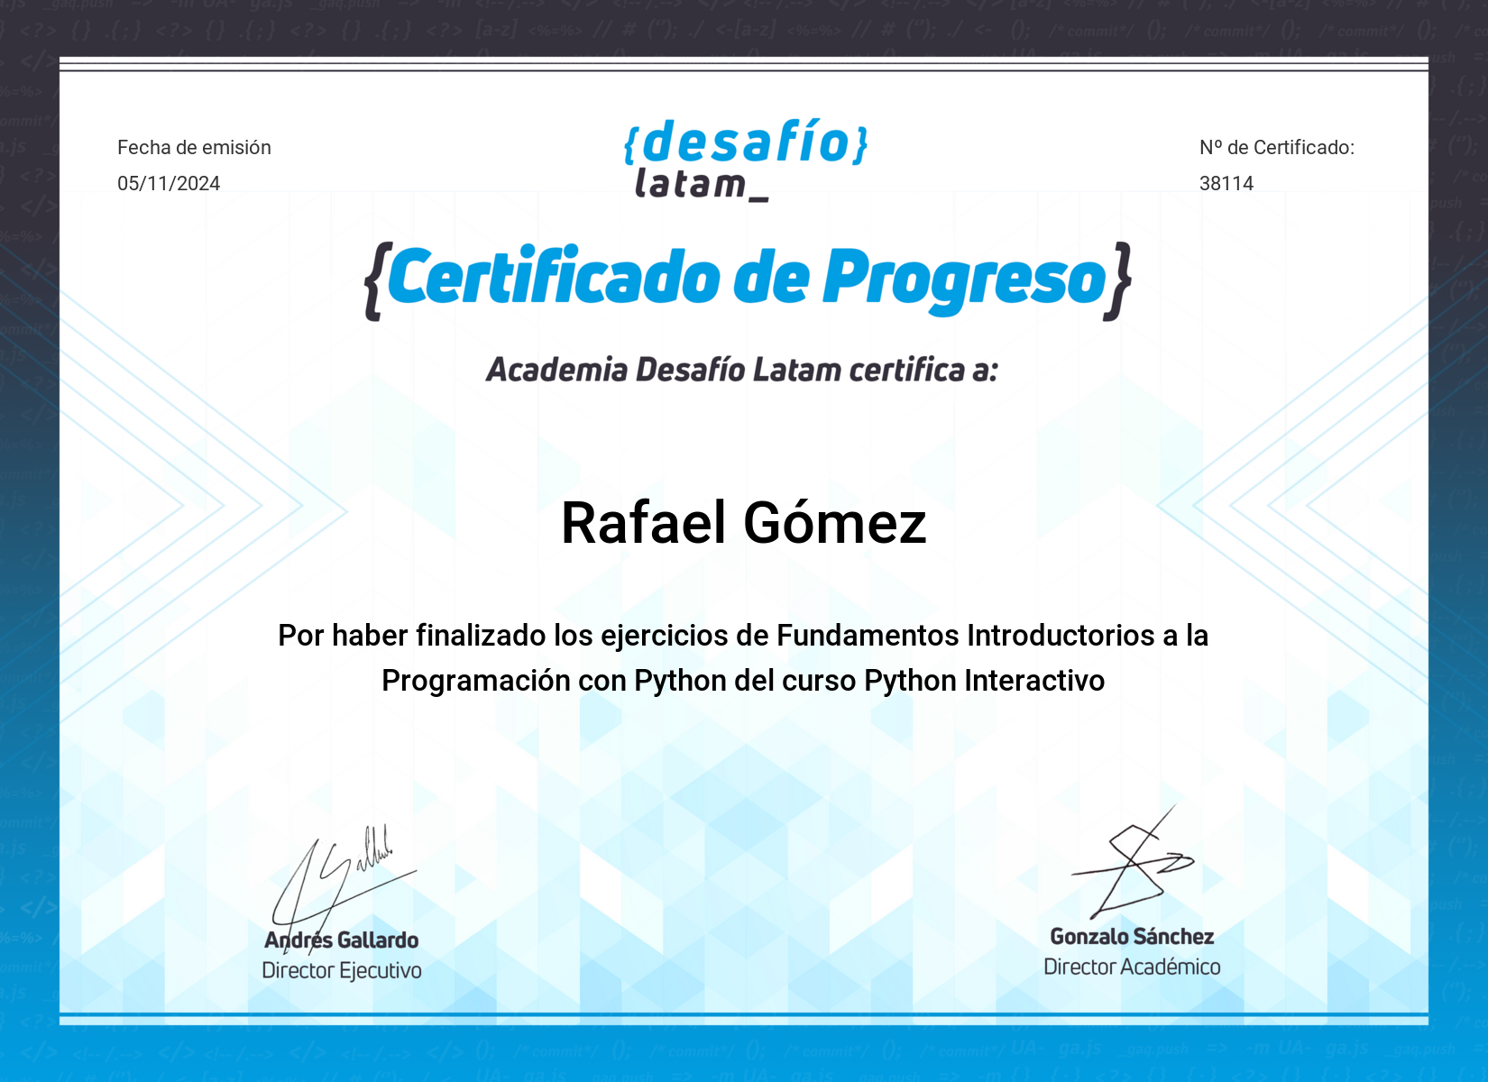Click the Desafío Latam logo

coord(746,160)
